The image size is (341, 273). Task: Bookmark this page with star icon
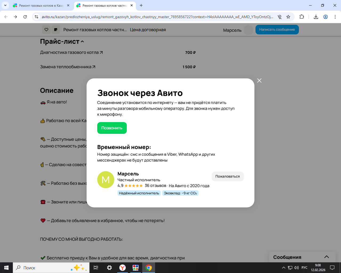(x=288, y=17)
